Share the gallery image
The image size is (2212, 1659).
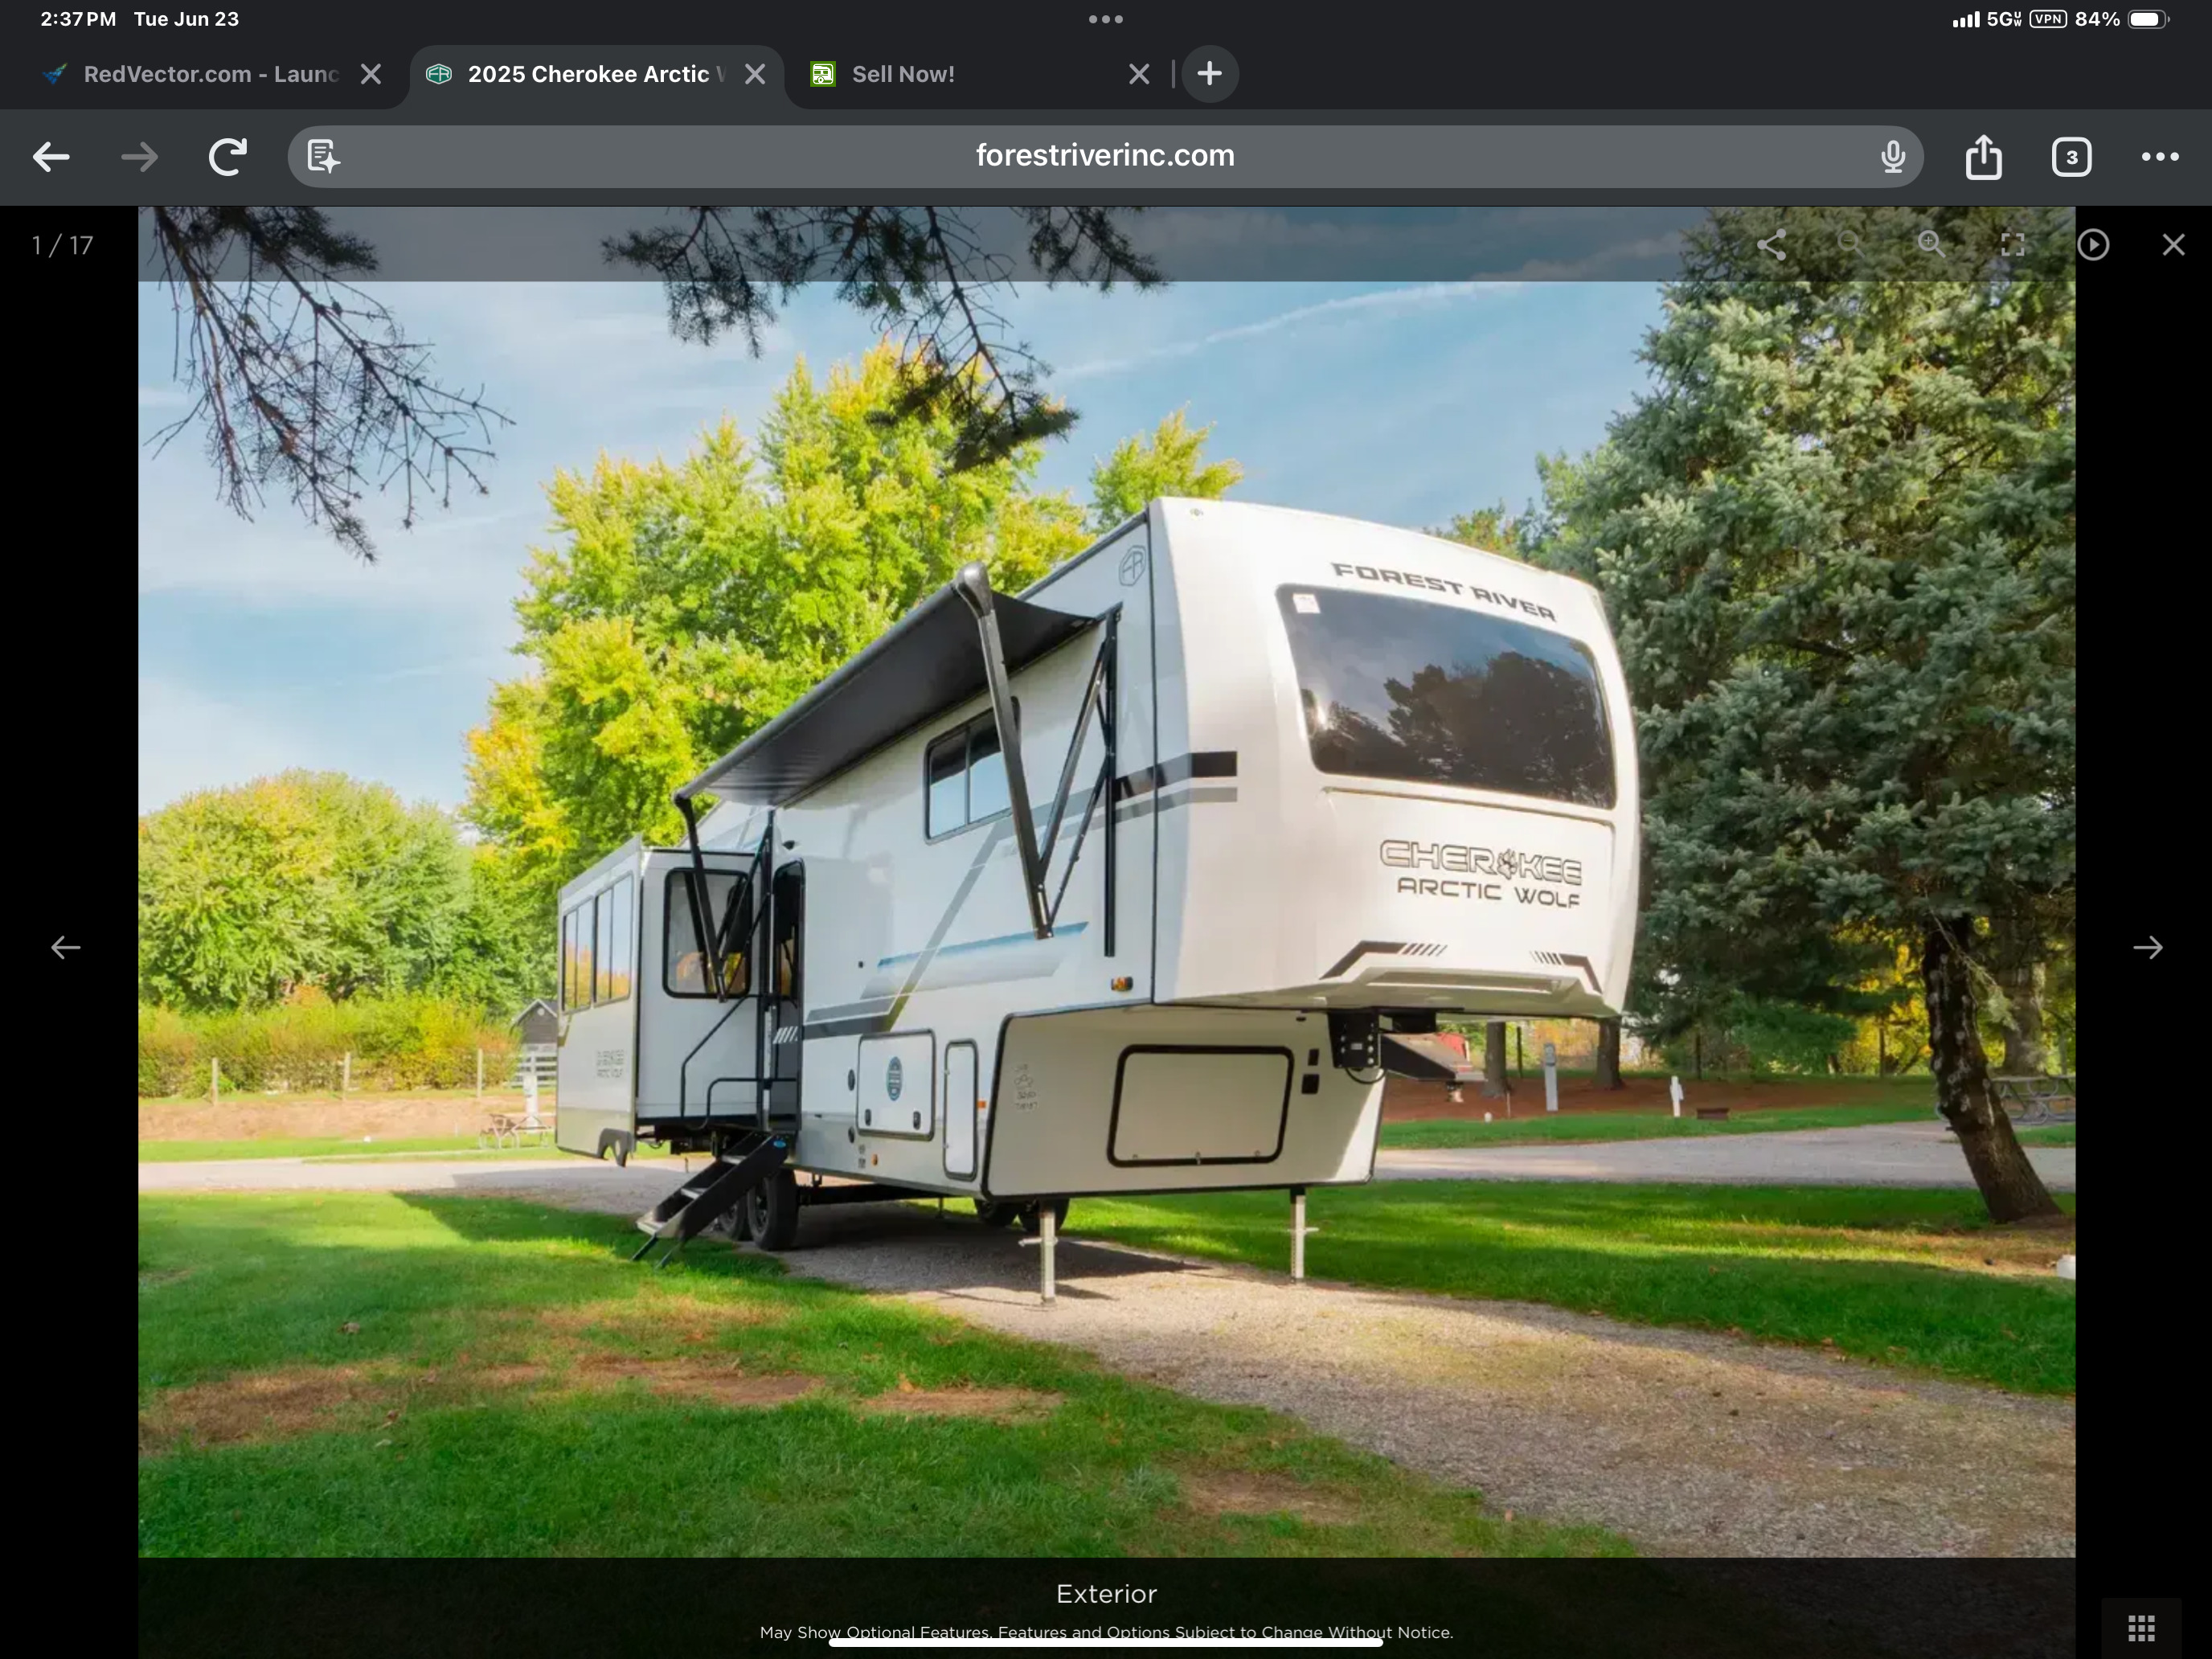click(x=1771, y=245)
